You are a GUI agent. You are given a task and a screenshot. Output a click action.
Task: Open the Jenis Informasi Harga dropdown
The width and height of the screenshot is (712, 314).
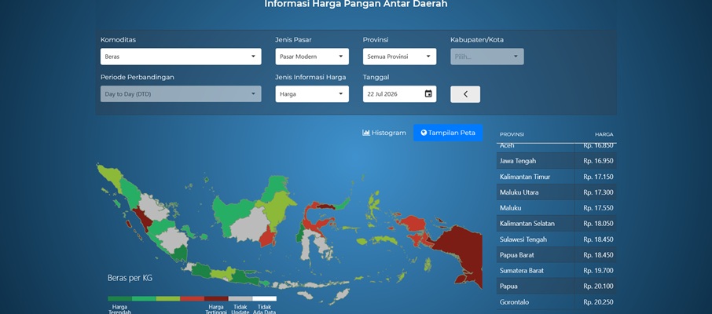pos(312,94)
